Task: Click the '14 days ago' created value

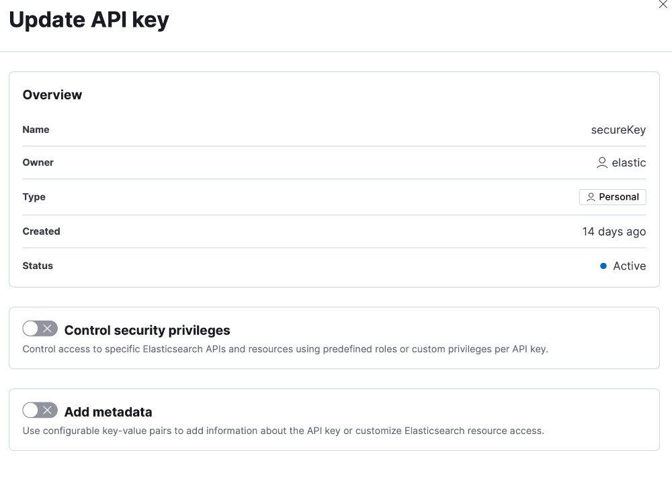Action: tap(614, 231)
